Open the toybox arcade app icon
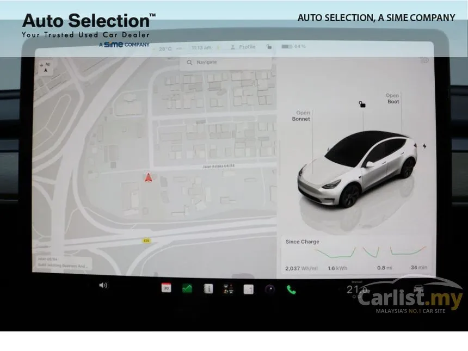Image resolution: width=468 pixels, height=351 pixels. (x=229, y=289)
